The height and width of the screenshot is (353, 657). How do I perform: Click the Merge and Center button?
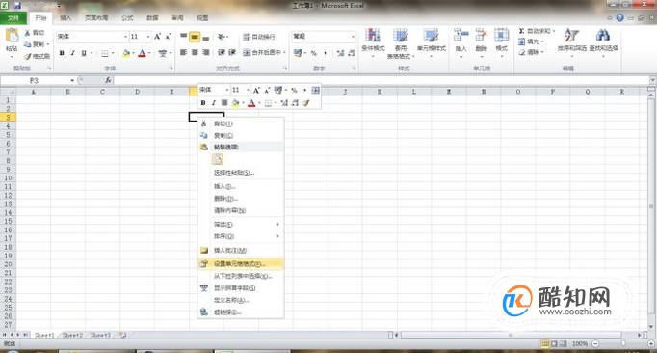point(264,53)
